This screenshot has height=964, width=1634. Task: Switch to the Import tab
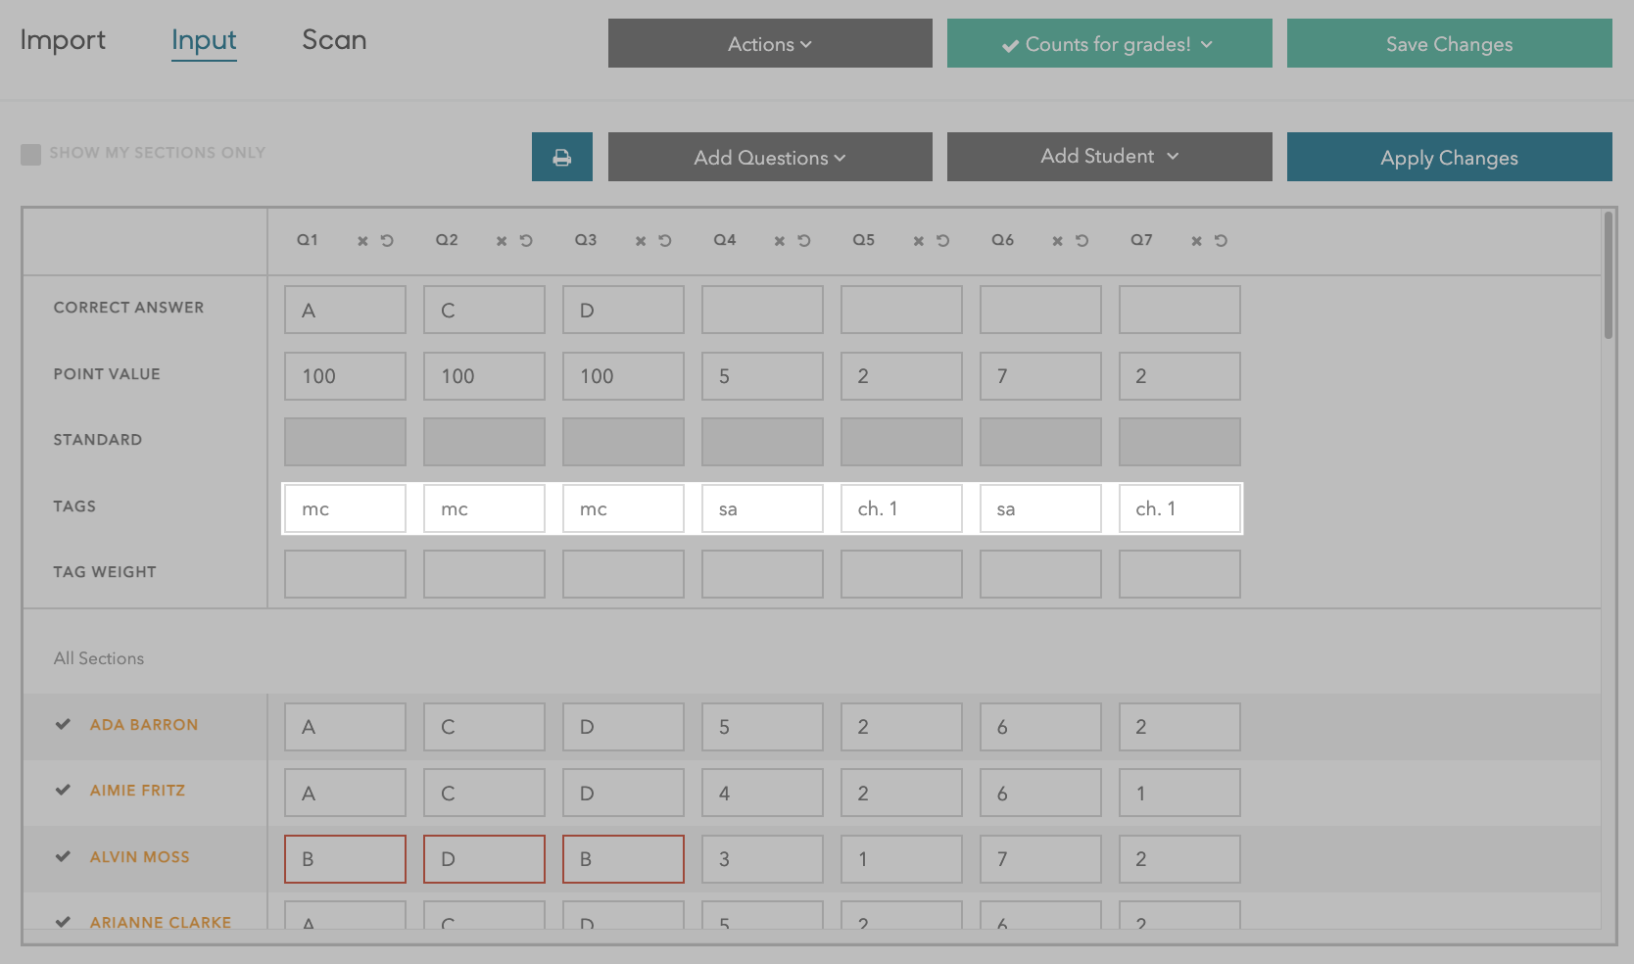click(x=63, y=40)
